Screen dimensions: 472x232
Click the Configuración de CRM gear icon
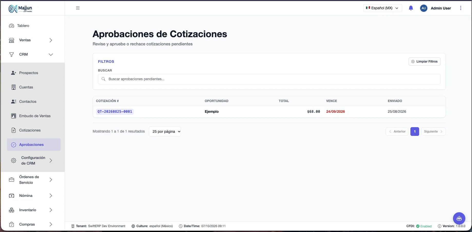click(14, 160)
